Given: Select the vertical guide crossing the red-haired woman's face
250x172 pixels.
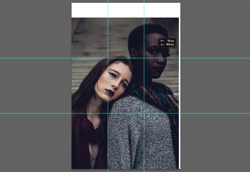Looking at the screenshot, I should coord(108,86).
